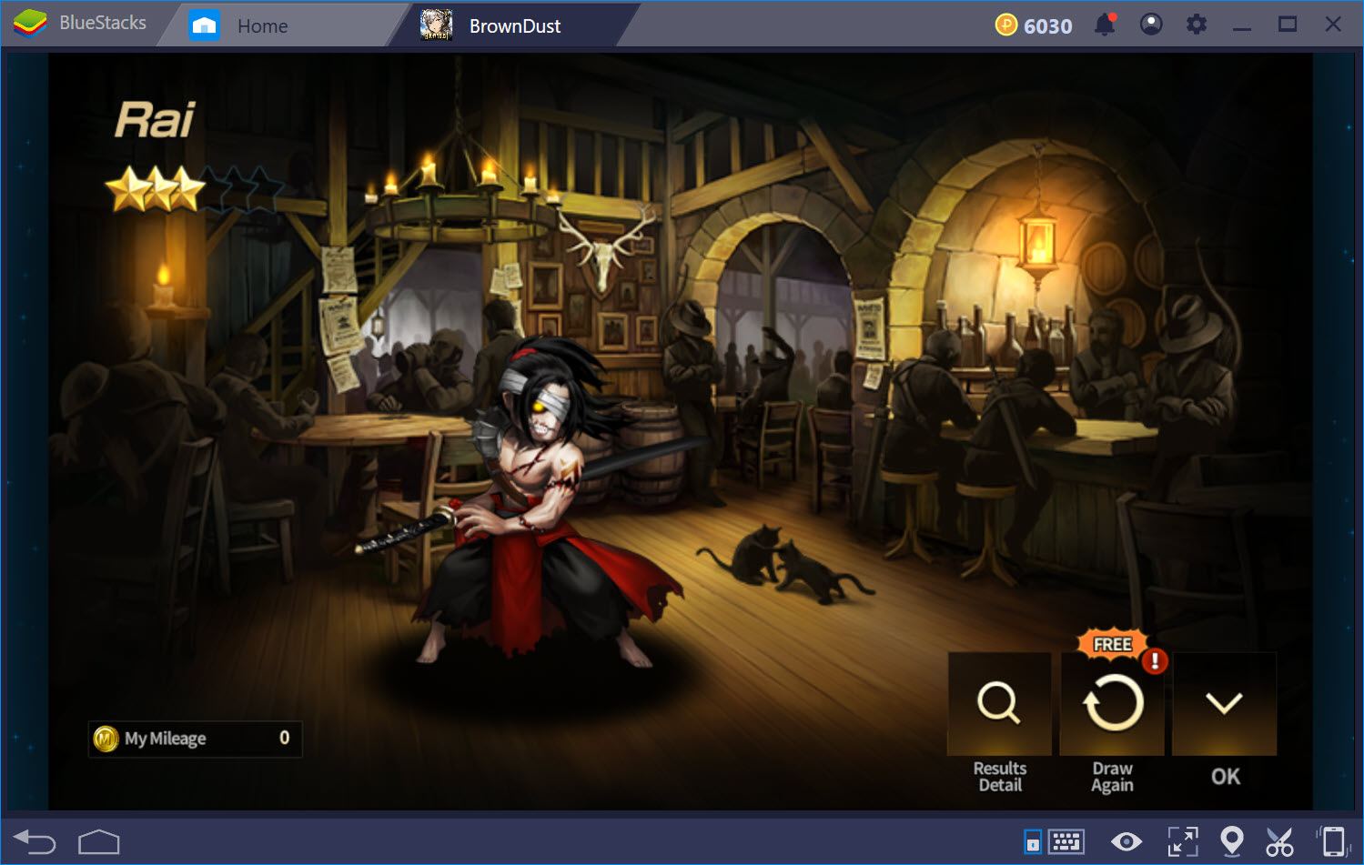
Task: Tap the Android back arrow
Action: pyautogui.click(x=35, y=842)
